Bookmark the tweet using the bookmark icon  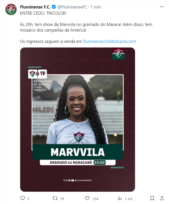point(152,198)
